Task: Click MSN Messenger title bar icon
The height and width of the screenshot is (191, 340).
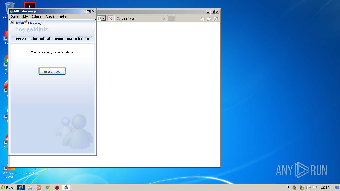Action: (x=11, y=11)
